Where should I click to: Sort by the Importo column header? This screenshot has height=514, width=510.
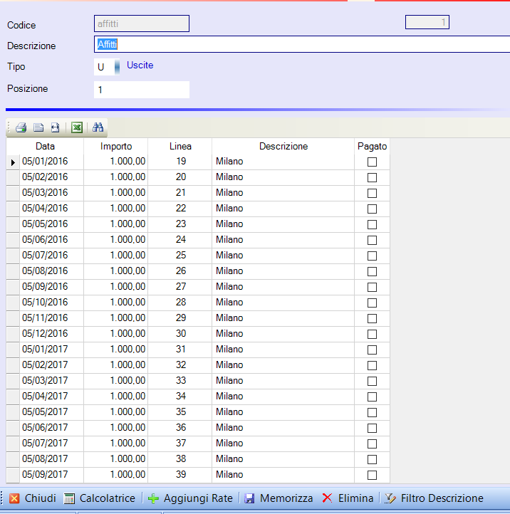click(x=116, y=146)
